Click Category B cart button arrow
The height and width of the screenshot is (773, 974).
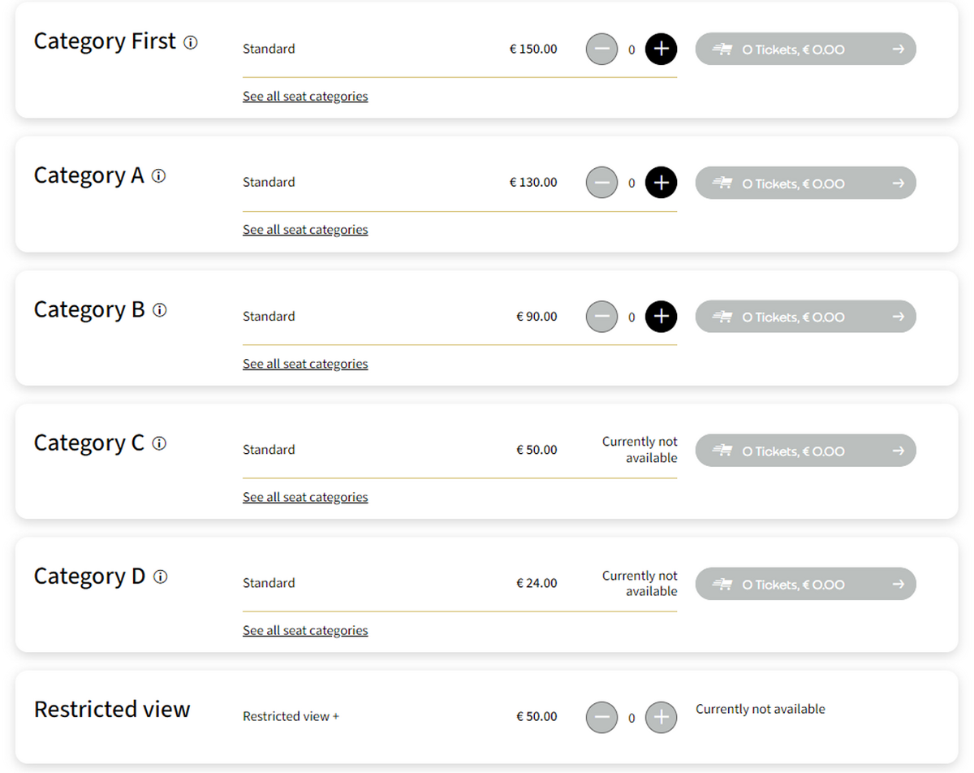pos(898,317)
